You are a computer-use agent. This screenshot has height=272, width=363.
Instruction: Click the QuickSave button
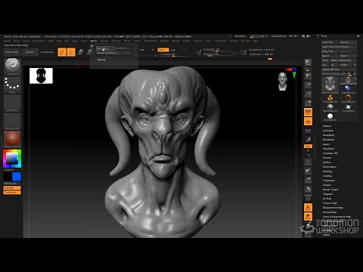(x=240, y=36)
